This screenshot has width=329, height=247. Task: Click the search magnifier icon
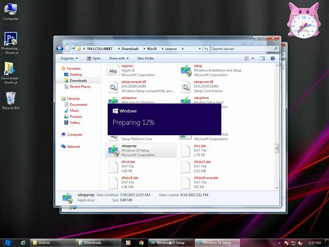[x=276, y=49]
